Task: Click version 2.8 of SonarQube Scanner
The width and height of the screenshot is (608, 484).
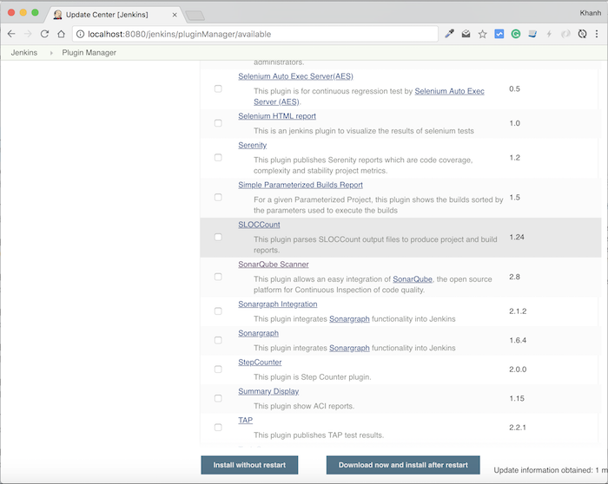Action: (x=514, y=277)
